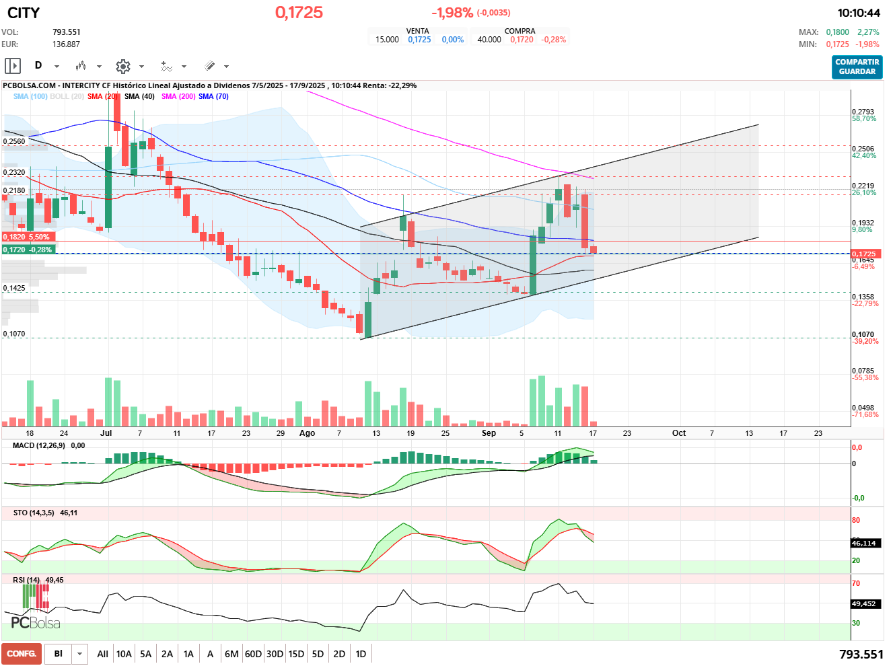Select the A year range

click(210, 654)
